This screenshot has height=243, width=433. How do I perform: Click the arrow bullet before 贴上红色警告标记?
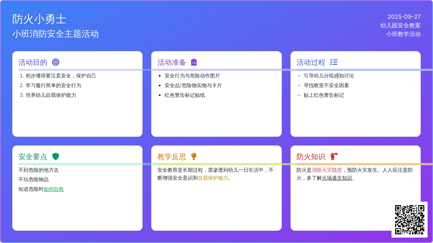point(298,95)
